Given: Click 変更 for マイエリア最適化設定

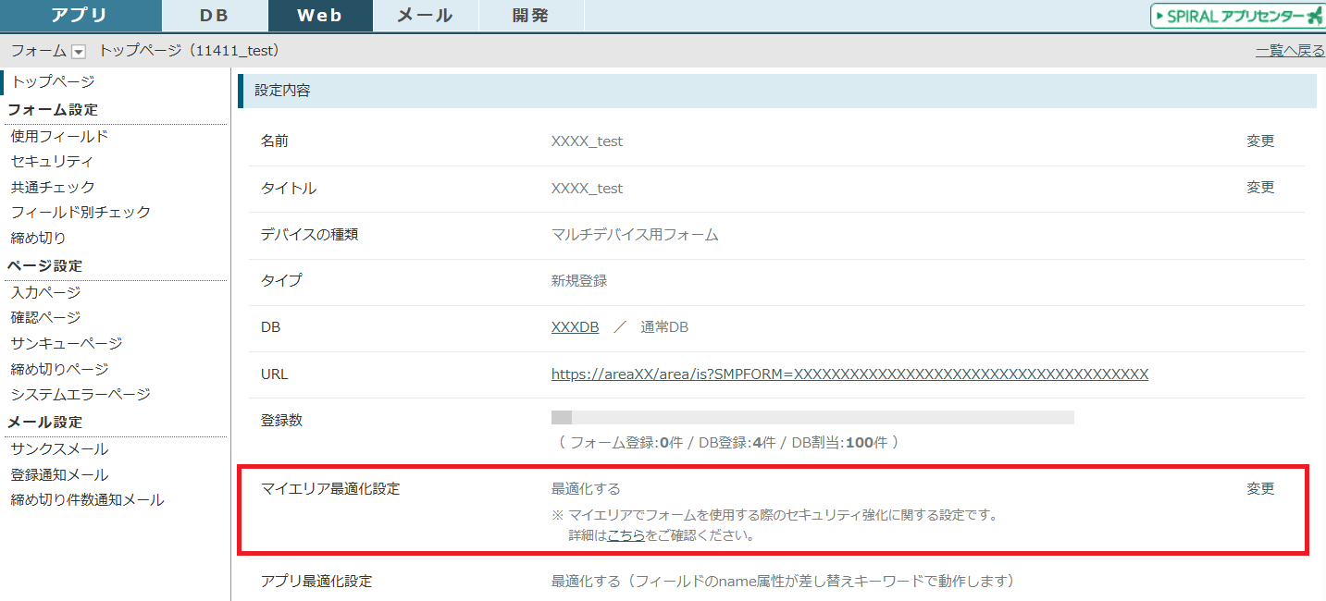Looking at the screenshot, I should click(x=1260, y=488).
